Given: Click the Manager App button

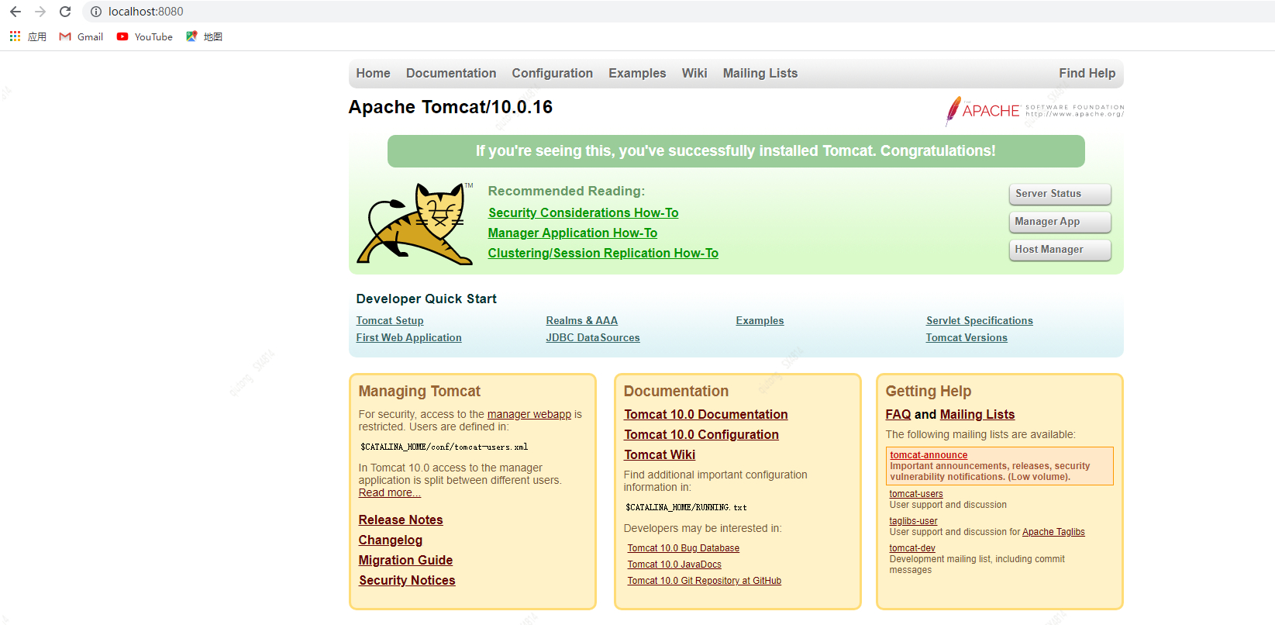Looking at the screenshot, I should [1060, 222].
